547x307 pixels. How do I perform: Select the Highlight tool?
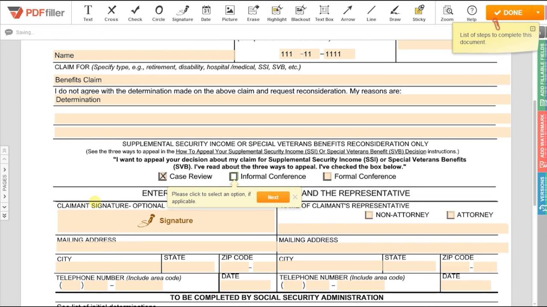(x=277, y=13)
